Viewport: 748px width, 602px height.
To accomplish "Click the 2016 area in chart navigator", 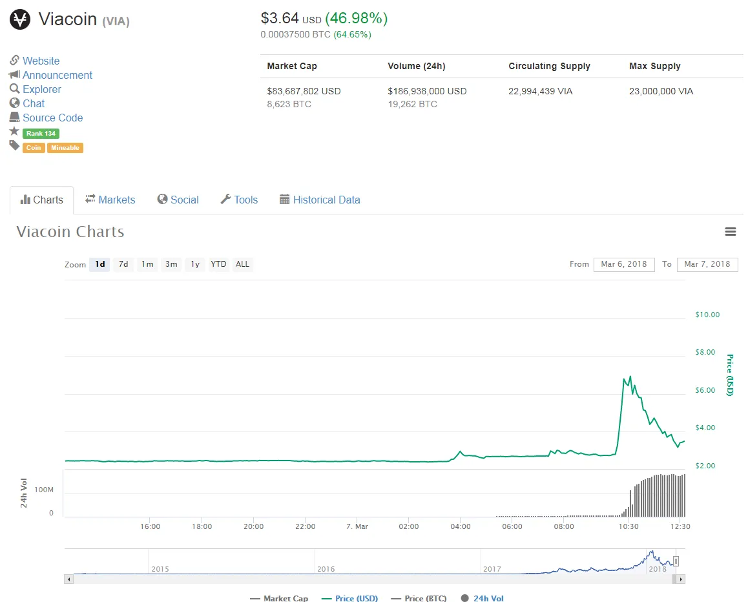I will (x=397, y=561).
